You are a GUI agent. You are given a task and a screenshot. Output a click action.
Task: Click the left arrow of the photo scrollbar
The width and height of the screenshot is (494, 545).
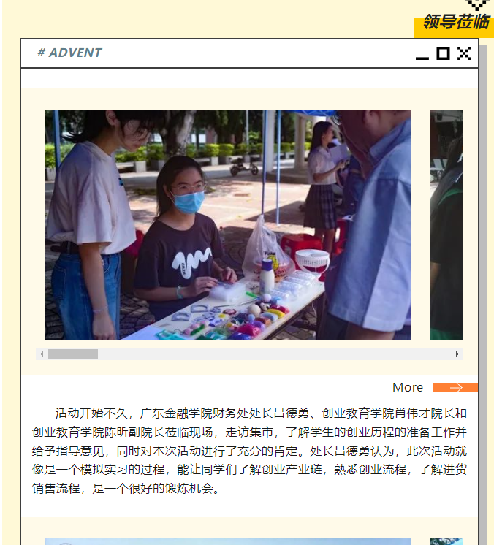tap(42, 354)
